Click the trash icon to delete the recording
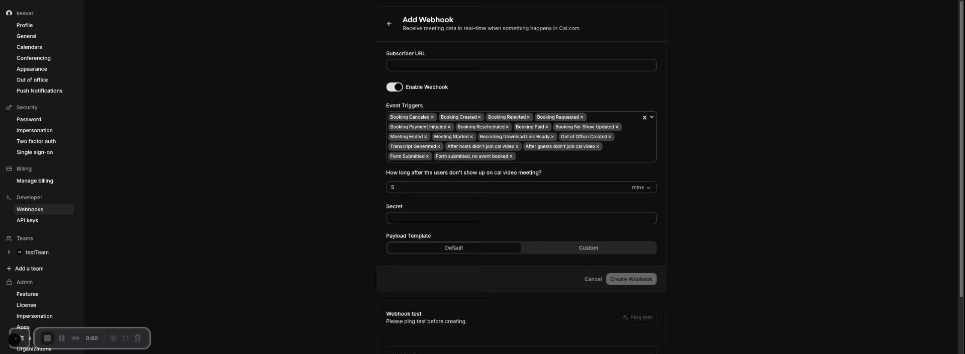The width and height of the screenshot is (965, 354). (x=137, y=338)
